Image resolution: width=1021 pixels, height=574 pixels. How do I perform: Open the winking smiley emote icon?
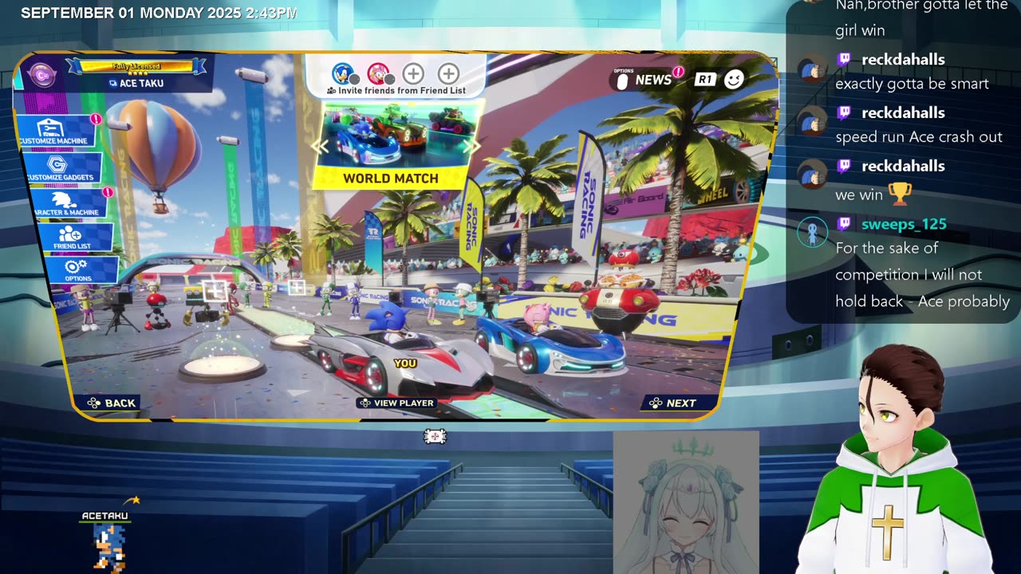point(734,79)
